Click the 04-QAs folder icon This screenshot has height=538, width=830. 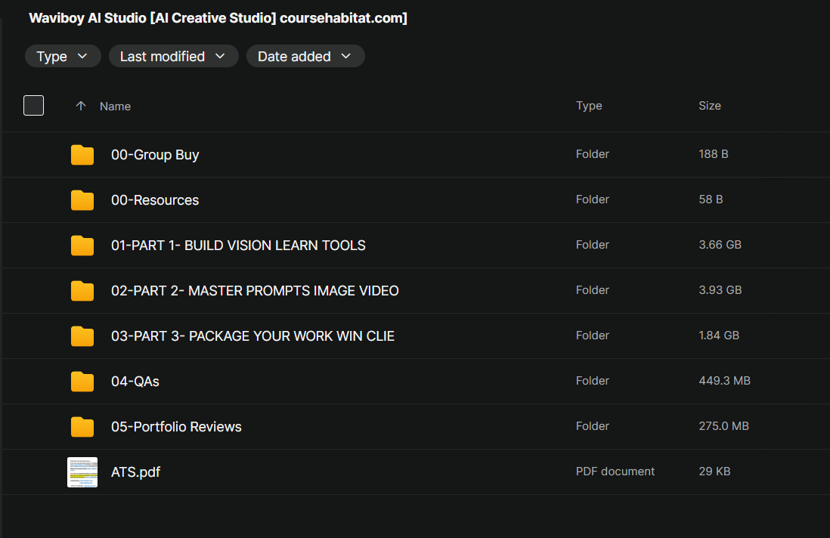82,382
